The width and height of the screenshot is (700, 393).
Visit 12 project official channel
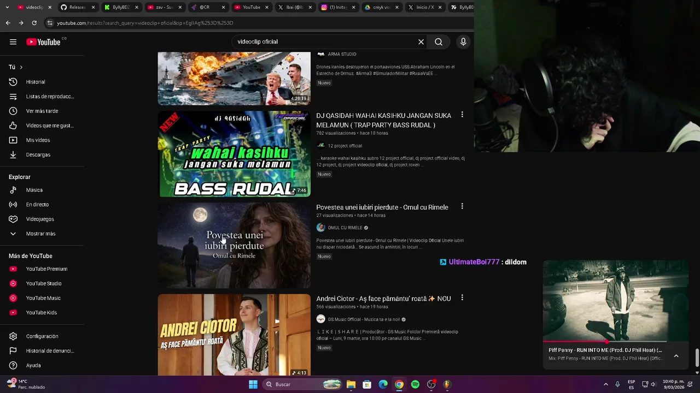tap(345, 146)
